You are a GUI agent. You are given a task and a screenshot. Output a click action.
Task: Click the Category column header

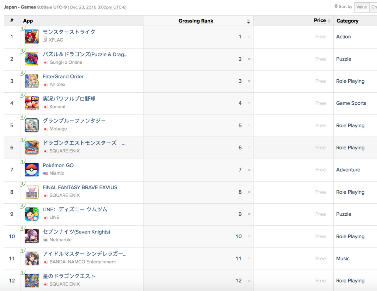348,21
